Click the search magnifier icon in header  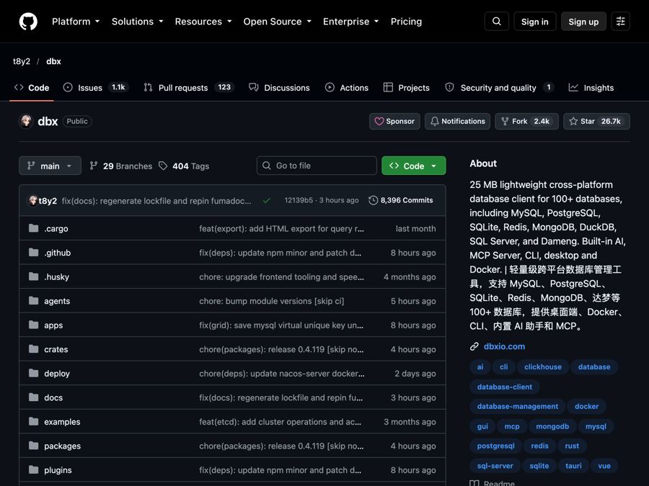point(497,22)
